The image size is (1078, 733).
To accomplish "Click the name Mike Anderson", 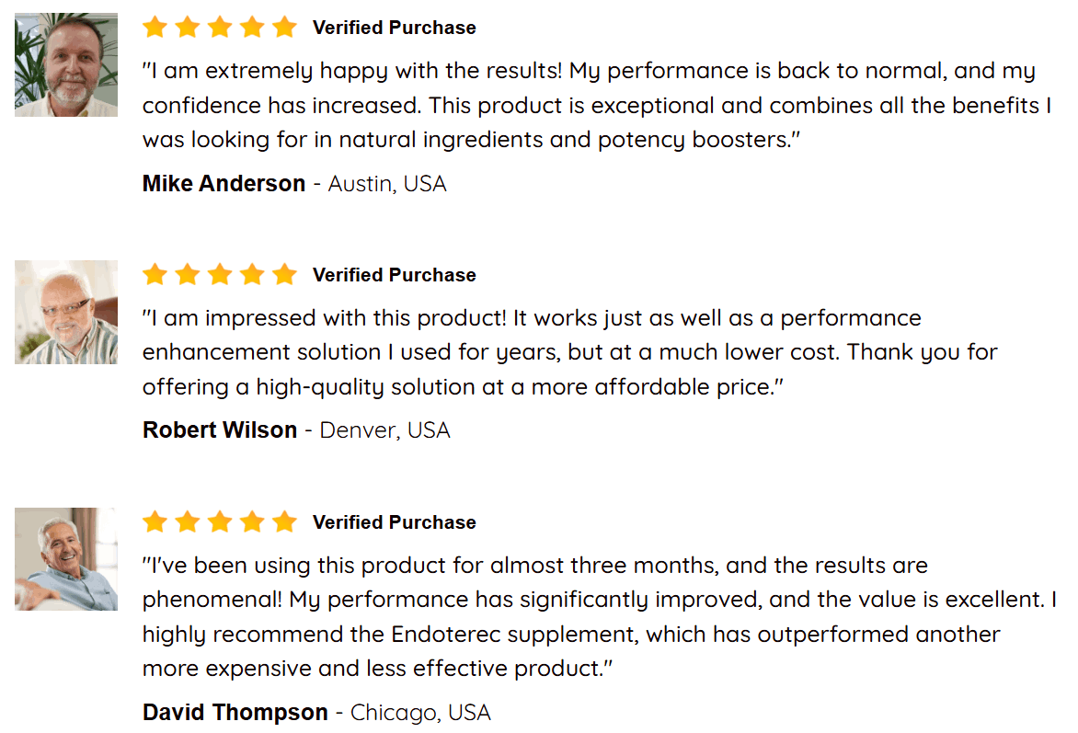I will click(x=224, y=184).
